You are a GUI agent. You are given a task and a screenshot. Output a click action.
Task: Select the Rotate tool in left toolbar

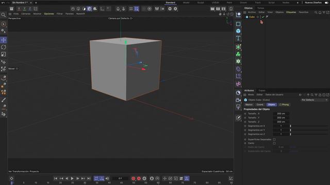tap(4, 47)
